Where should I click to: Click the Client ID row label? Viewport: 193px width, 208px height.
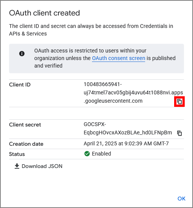(20, 85)
